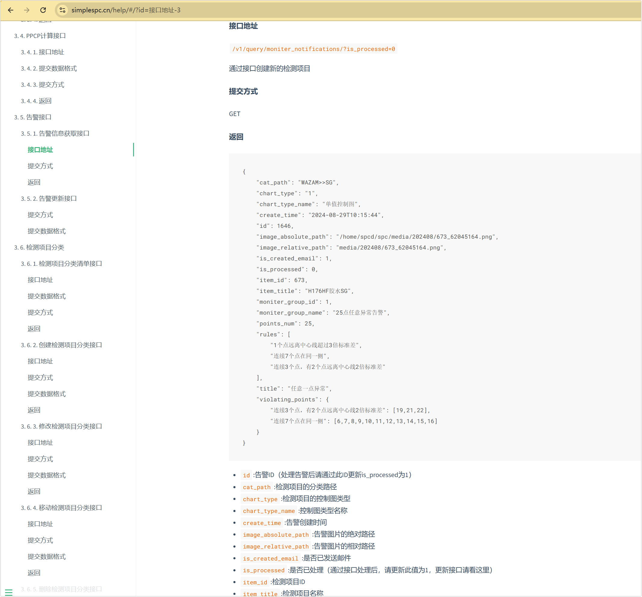The image size is (642, 597).
Task: Click the "moniter_group_name" JSON line
Action: click(323, 313)
